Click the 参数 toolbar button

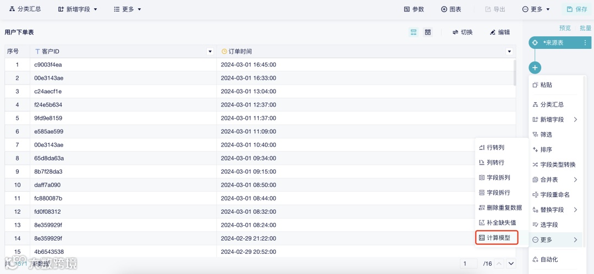click(414, 9)
